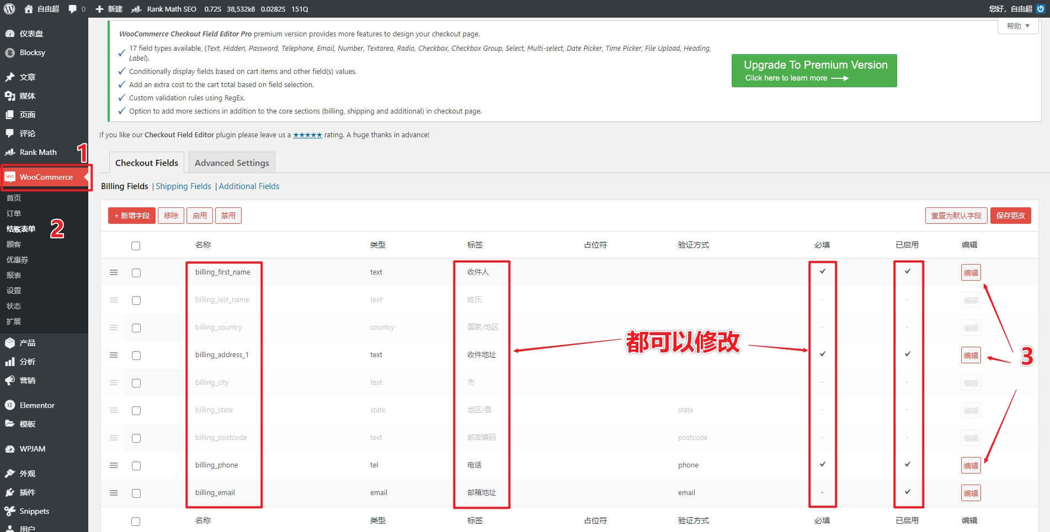The width and height of the screenshot is (1050, 532).
Task: Open the 顾客 customers submenu
Action: click(x=14, y=244)
